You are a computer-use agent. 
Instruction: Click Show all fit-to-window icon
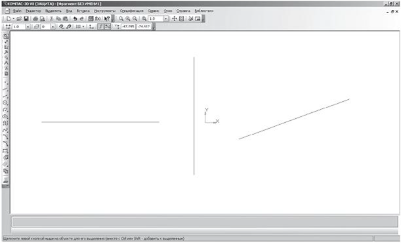point(181,18)
